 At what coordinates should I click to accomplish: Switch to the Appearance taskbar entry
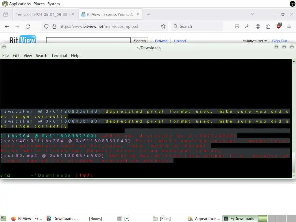coord(204,219)
